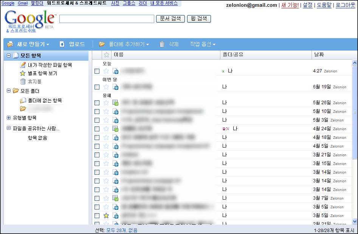
Task: Click the list scrollbar down arrow
Action: click(x=355, y=221)
